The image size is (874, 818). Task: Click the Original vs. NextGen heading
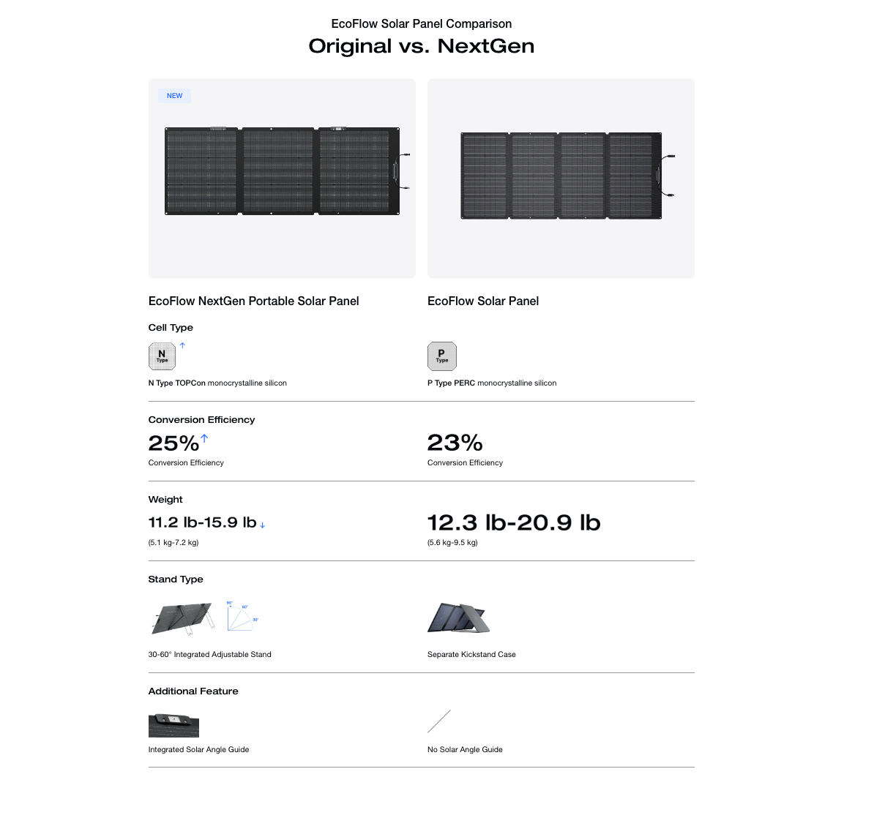tap(421, 46)
